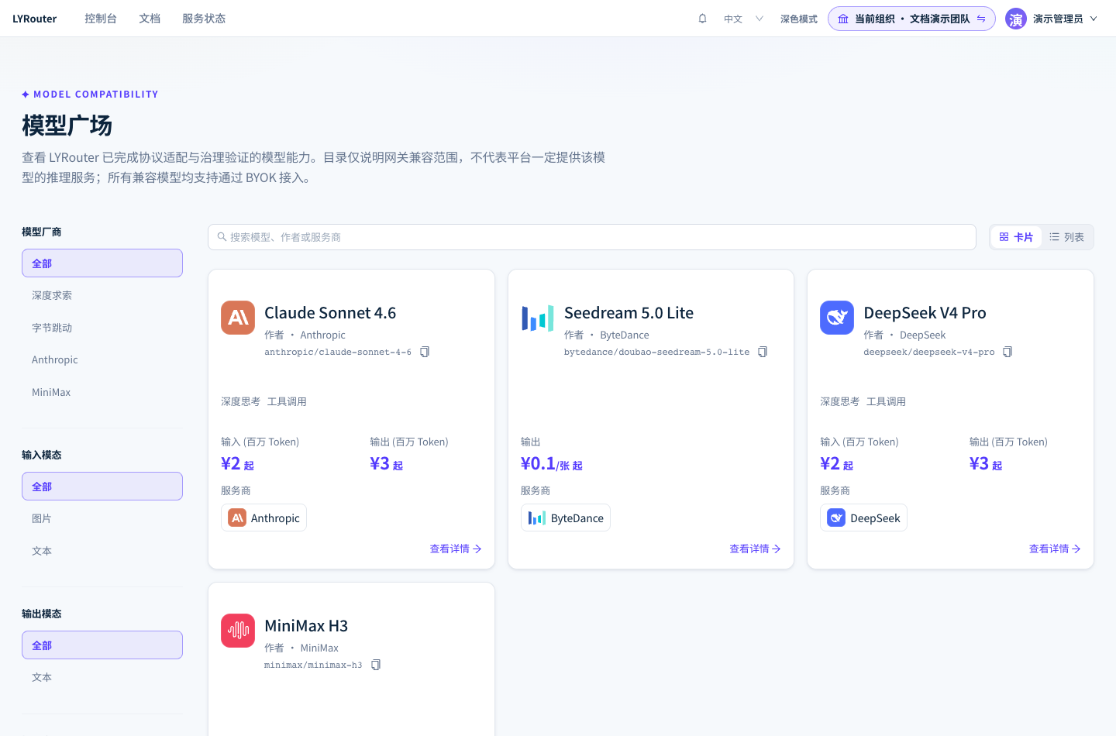Open 服务状态 in top navigation

click(x=204, y=19)
